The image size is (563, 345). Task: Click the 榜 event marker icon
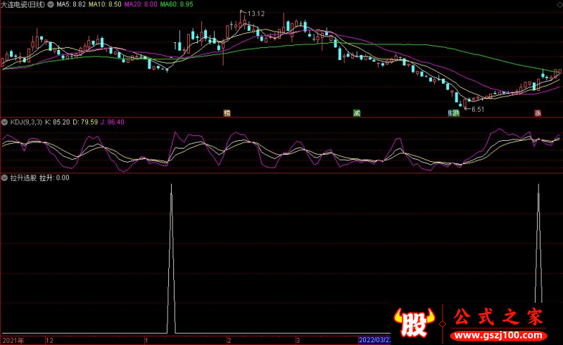pyautogui.click(x=227, y=113)
